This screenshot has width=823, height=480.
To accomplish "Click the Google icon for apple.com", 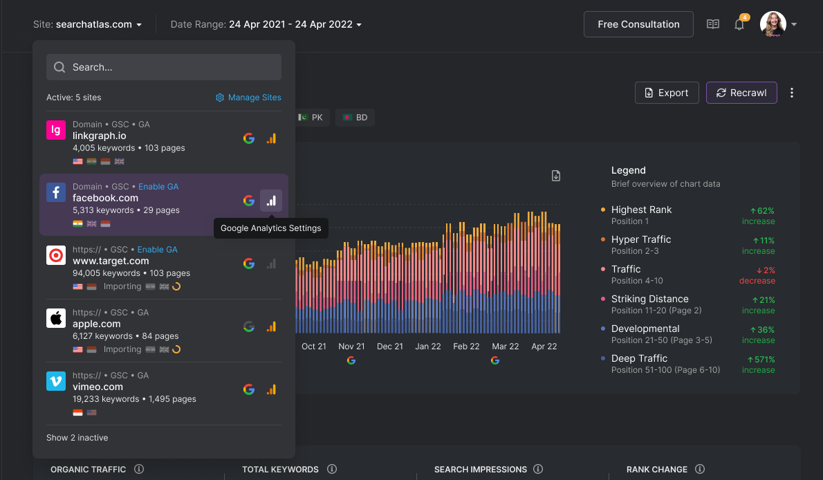I will click(249, 326).
